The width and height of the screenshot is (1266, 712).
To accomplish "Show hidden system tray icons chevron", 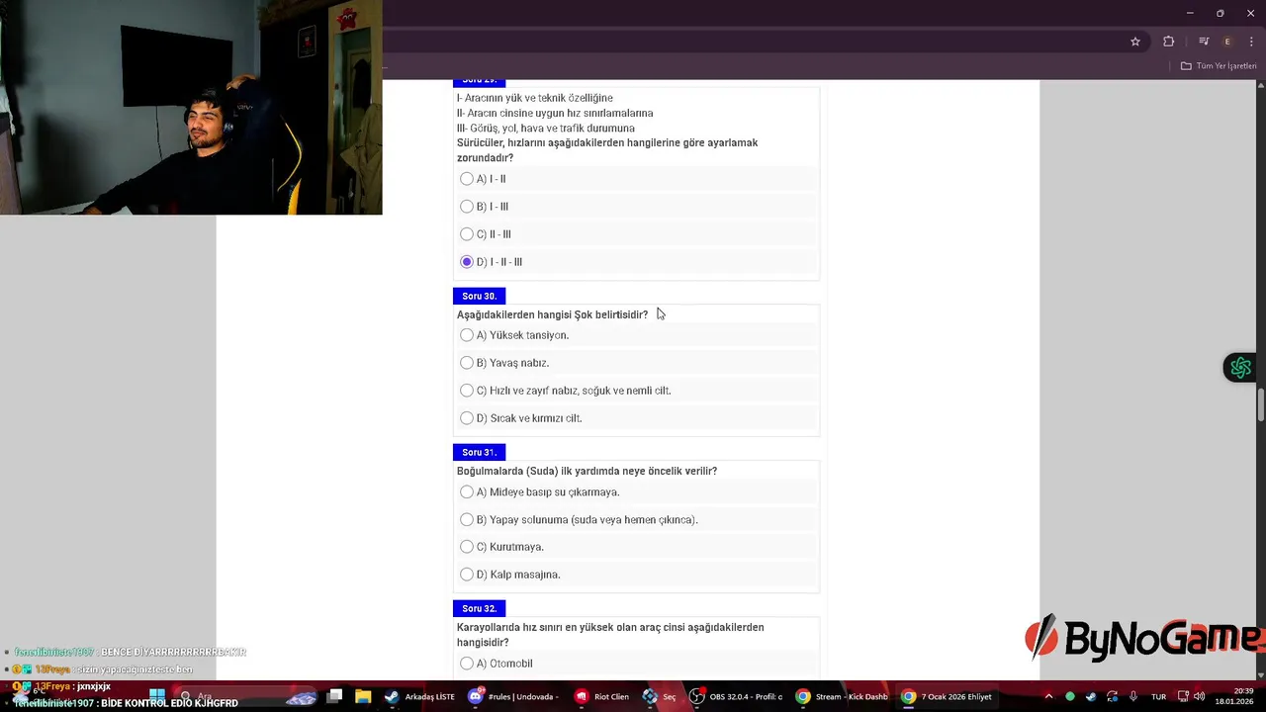I will [x=1048, y=696].
